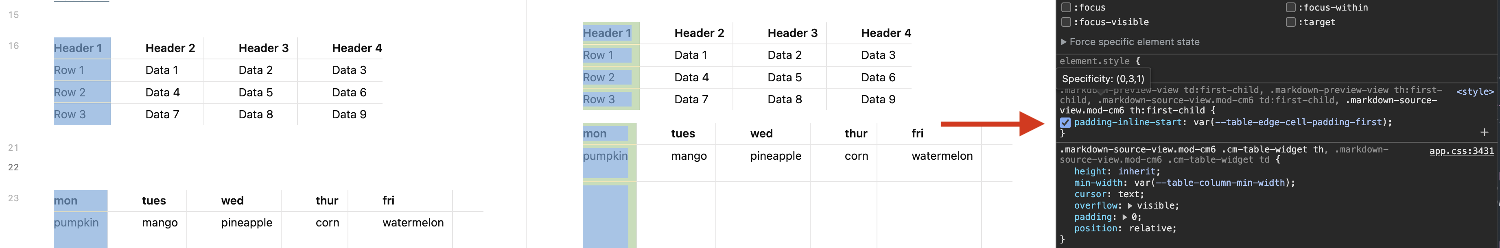Image resolution: width=1500 pixels, height=248 pixels.
Task: Click line number 16 in the gutter
Action: pyautogui.click(x=13, y=46)
